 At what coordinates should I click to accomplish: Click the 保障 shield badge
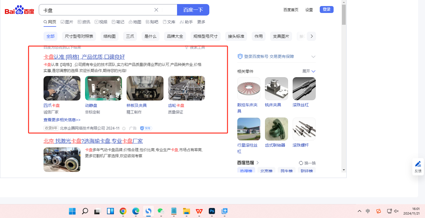pos(146,128)
